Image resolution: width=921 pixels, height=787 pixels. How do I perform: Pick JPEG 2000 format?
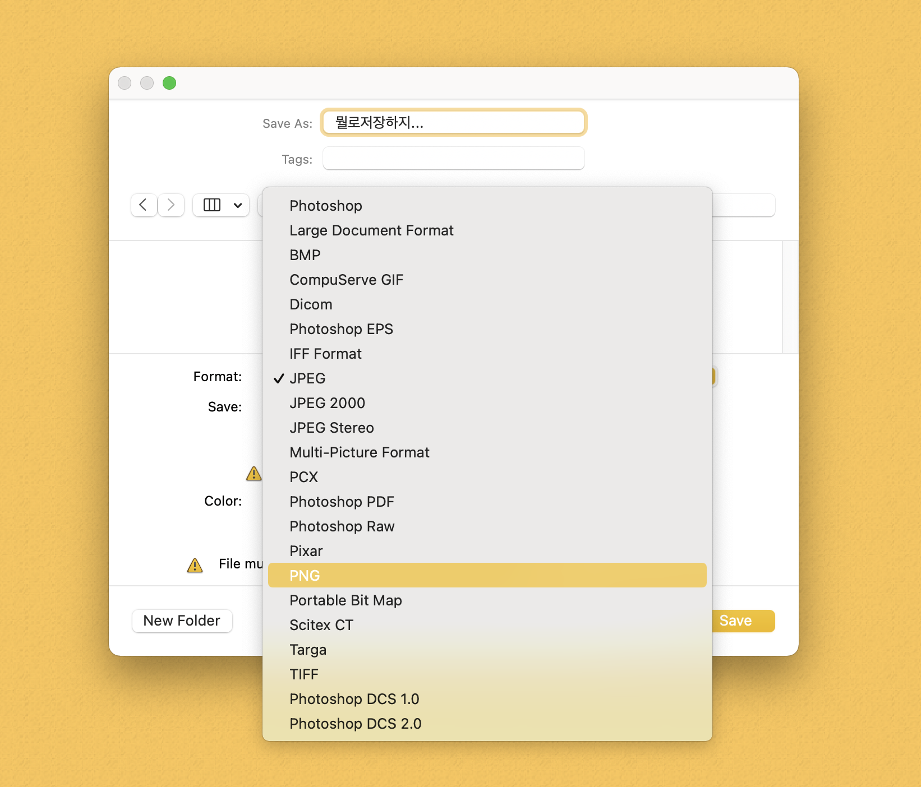coord(487,403)
